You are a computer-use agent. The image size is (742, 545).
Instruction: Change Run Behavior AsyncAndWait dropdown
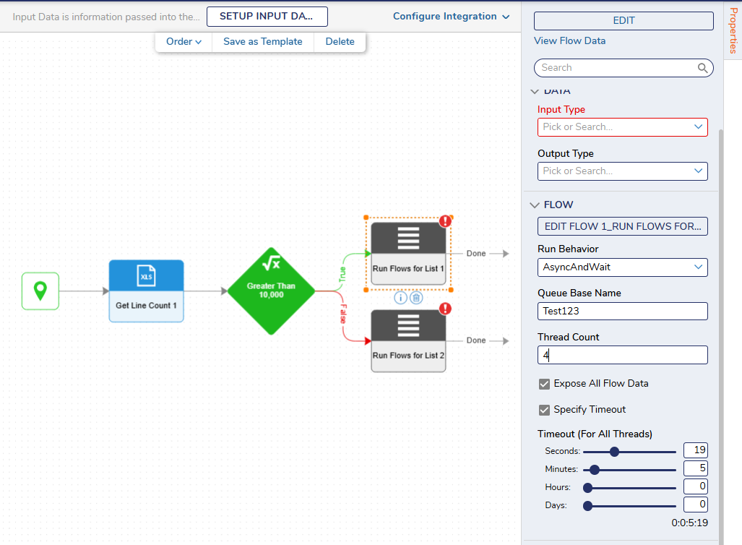coord(622,267)
